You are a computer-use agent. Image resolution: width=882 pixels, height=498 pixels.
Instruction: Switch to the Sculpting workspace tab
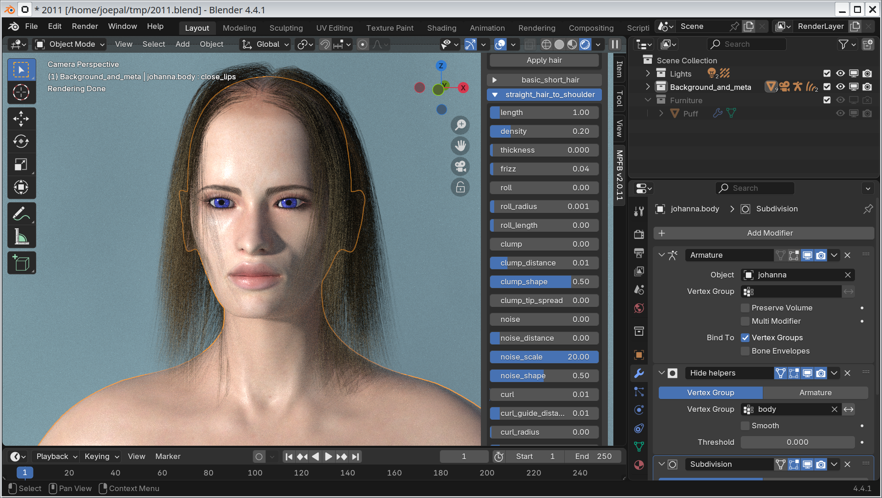pyautogui.click(x=286, y=28)
